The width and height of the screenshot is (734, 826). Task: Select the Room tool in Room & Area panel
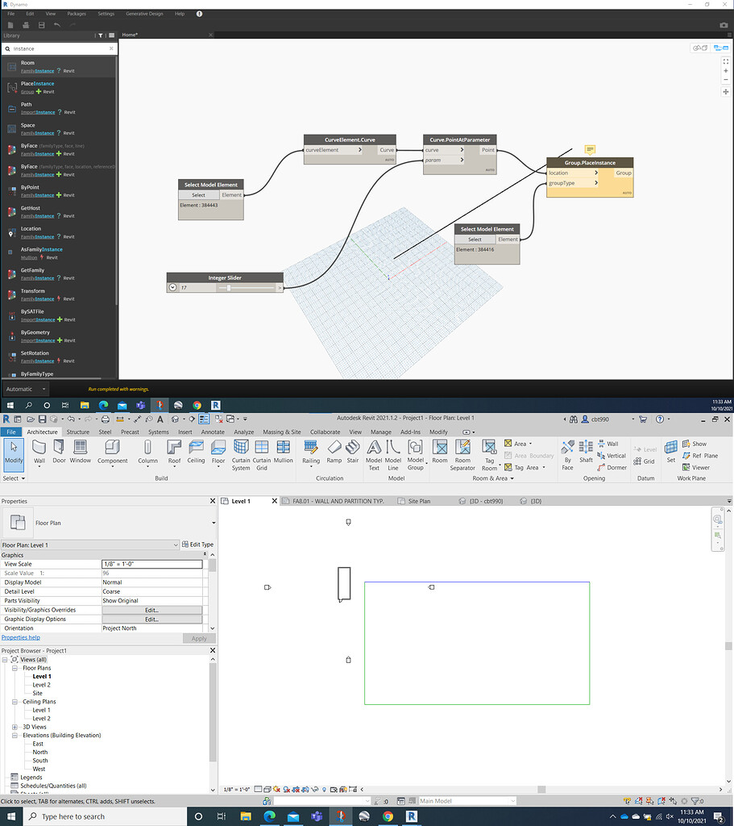point(440,452)
